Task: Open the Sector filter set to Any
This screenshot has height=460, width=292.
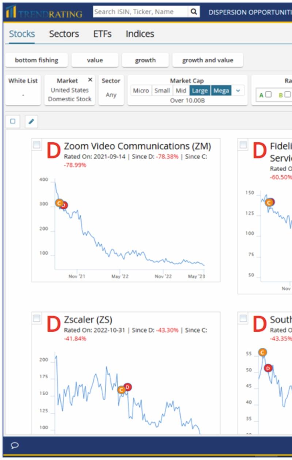Action: point(111,90)
